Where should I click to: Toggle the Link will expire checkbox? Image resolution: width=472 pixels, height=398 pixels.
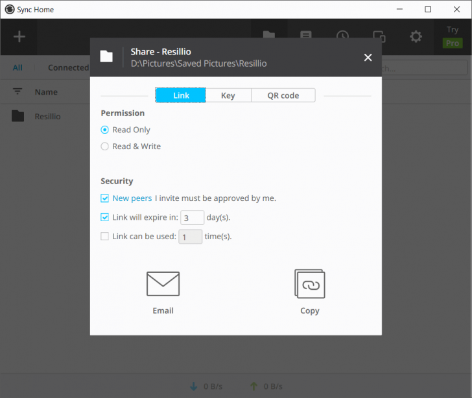tap(104, 217)
